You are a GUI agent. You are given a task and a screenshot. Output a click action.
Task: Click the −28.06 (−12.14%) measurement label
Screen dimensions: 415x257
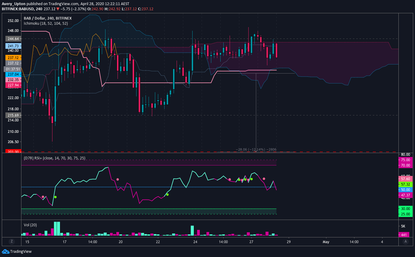tap(256, 149)
